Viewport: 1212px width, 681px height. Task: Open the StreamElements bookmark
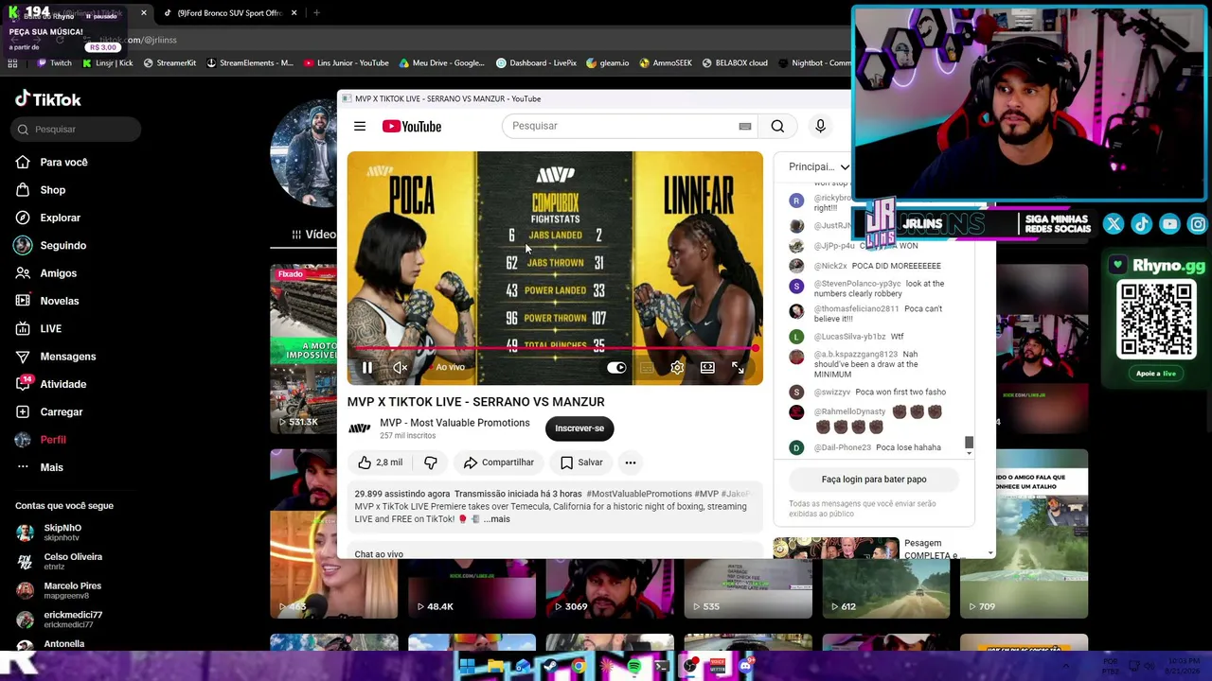point(249,63)
